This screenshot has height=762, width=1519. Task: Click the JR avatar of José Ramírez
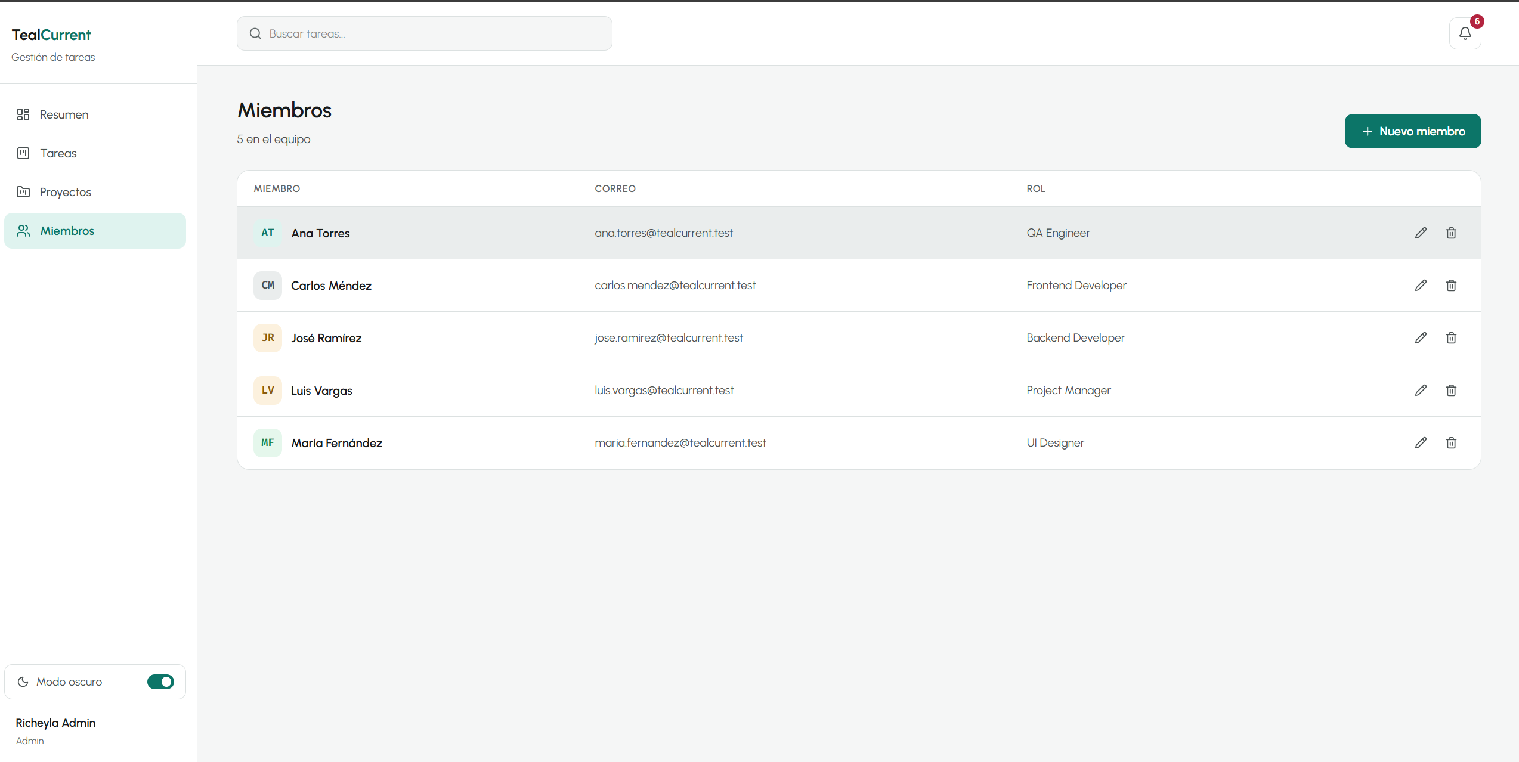(x=268, y=338)
